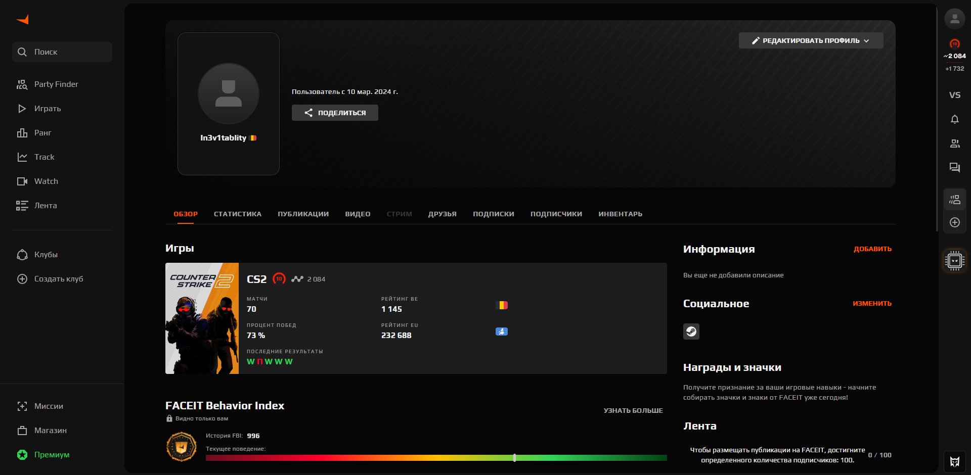Click Узнать больше for Behavior Index

pos(633,411)
